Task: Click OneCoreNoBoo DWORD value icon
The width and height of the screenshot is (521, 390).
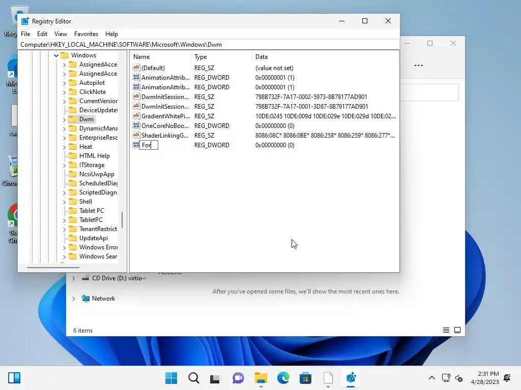Action: point(136,125)
